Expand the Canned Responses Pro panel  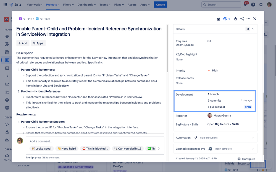(x=252, y=149)
